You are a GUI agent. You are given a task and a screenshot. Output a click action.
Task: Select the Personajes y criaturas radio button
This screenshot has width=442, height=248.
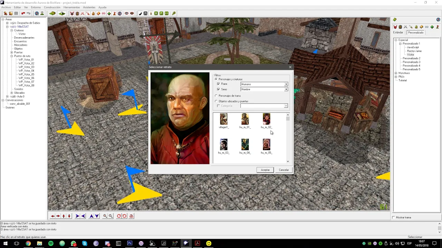pyautogui.click(x=216, y=79)
